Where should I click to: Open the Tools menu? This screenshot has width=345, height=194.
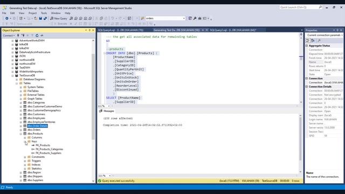coord(44,13)
